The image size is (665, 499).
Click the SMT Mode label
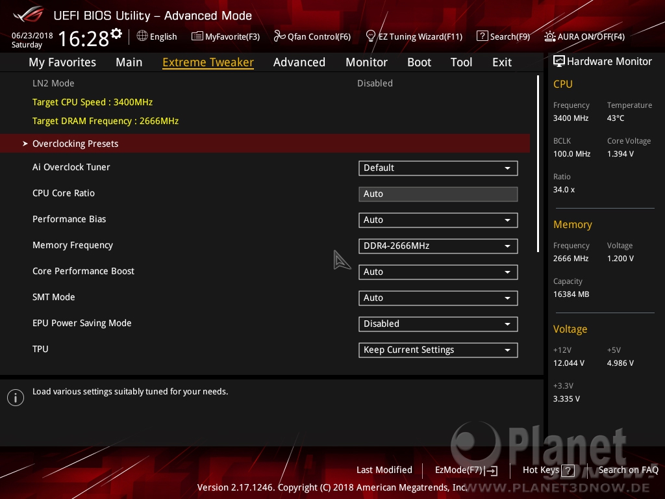[54, 297]
